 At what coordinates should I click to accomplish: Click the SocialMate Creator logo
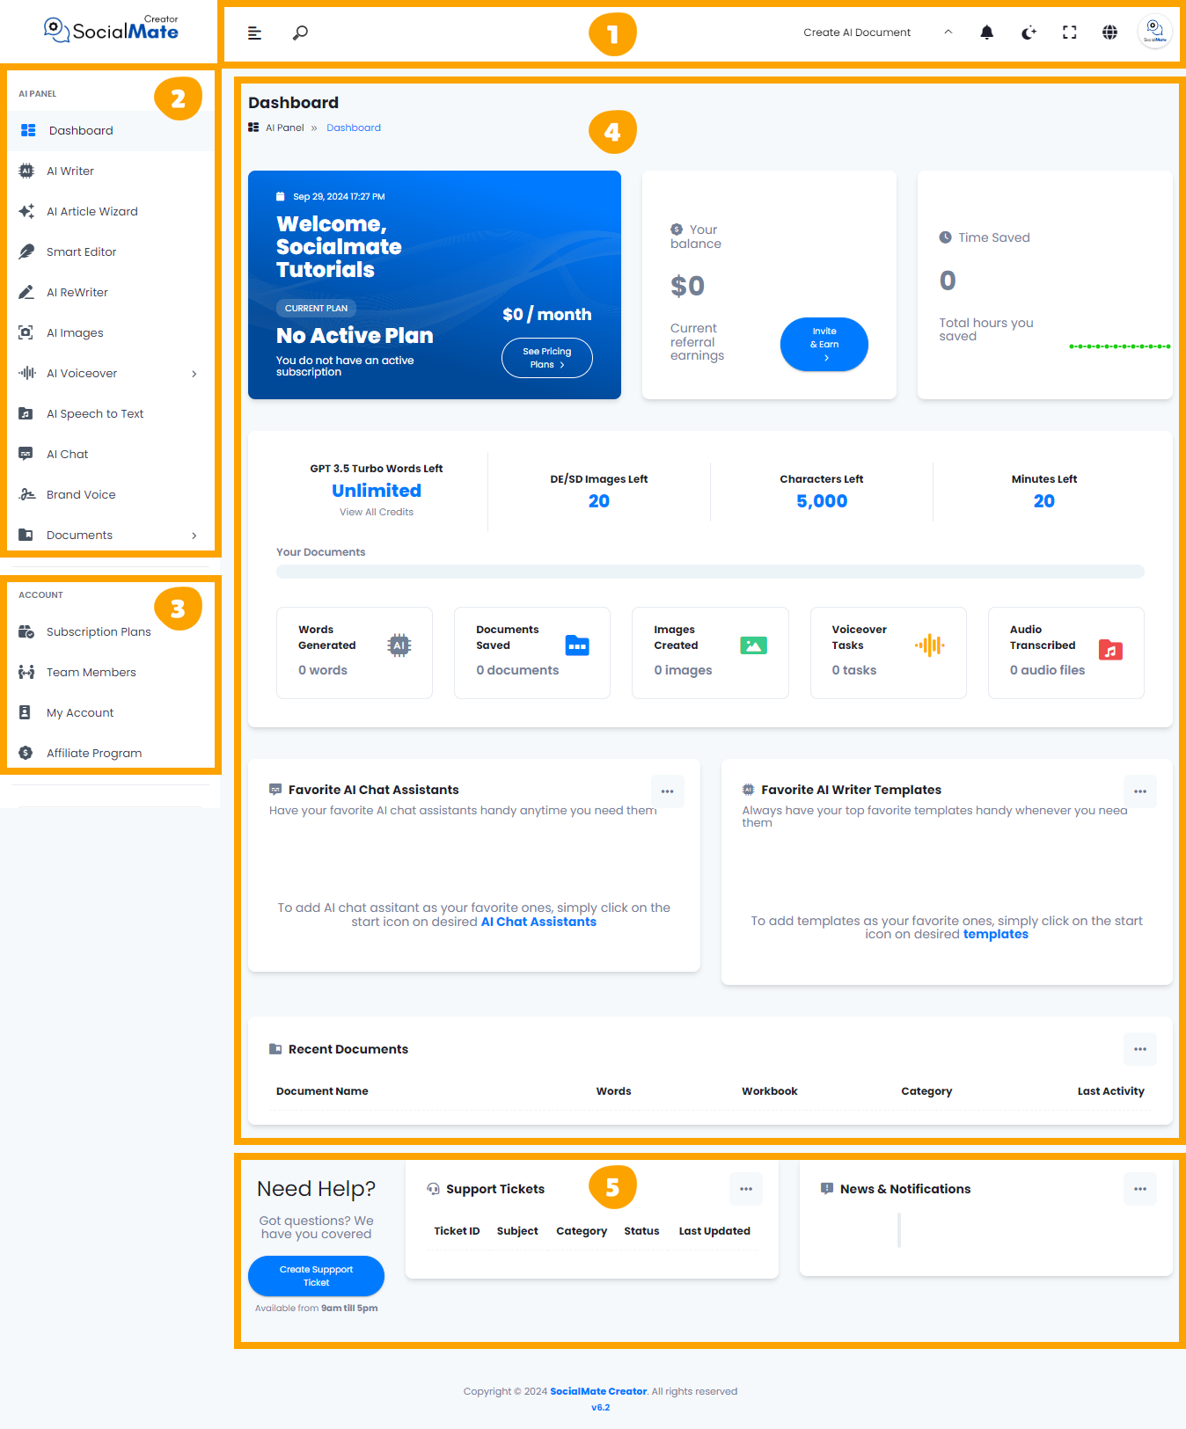(111, 30)
